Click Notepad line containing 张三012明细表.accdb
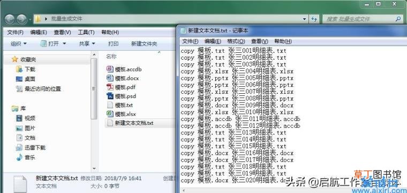The height and width of the screenshot is (193, 407). tap(240, 126)
